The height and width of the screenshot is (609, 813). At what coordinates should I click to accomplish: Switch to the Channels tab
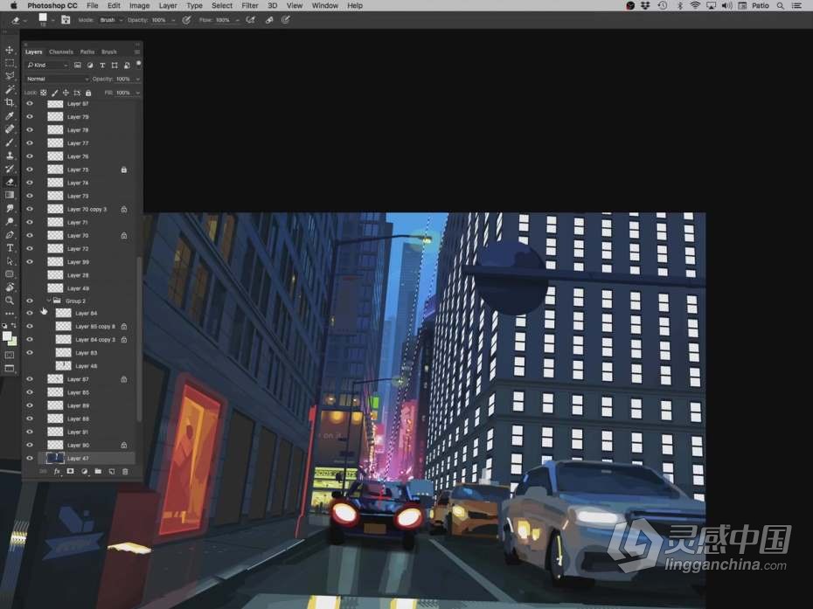(61, 52)
